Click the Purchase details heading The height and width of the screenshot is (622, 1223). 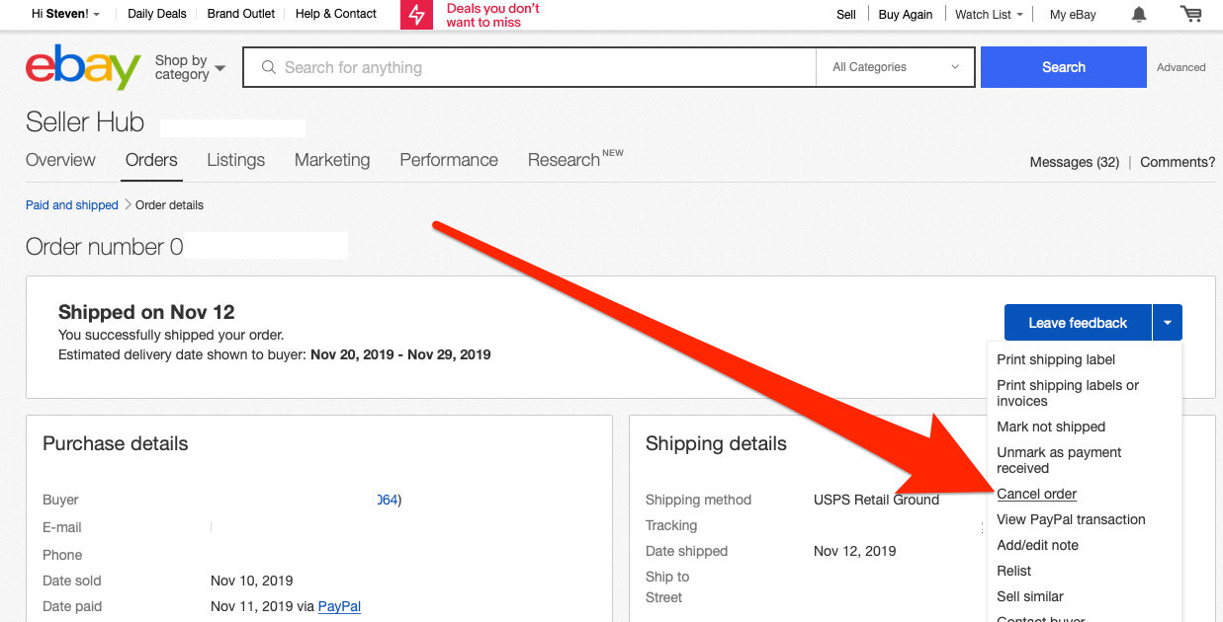(116, 443)
